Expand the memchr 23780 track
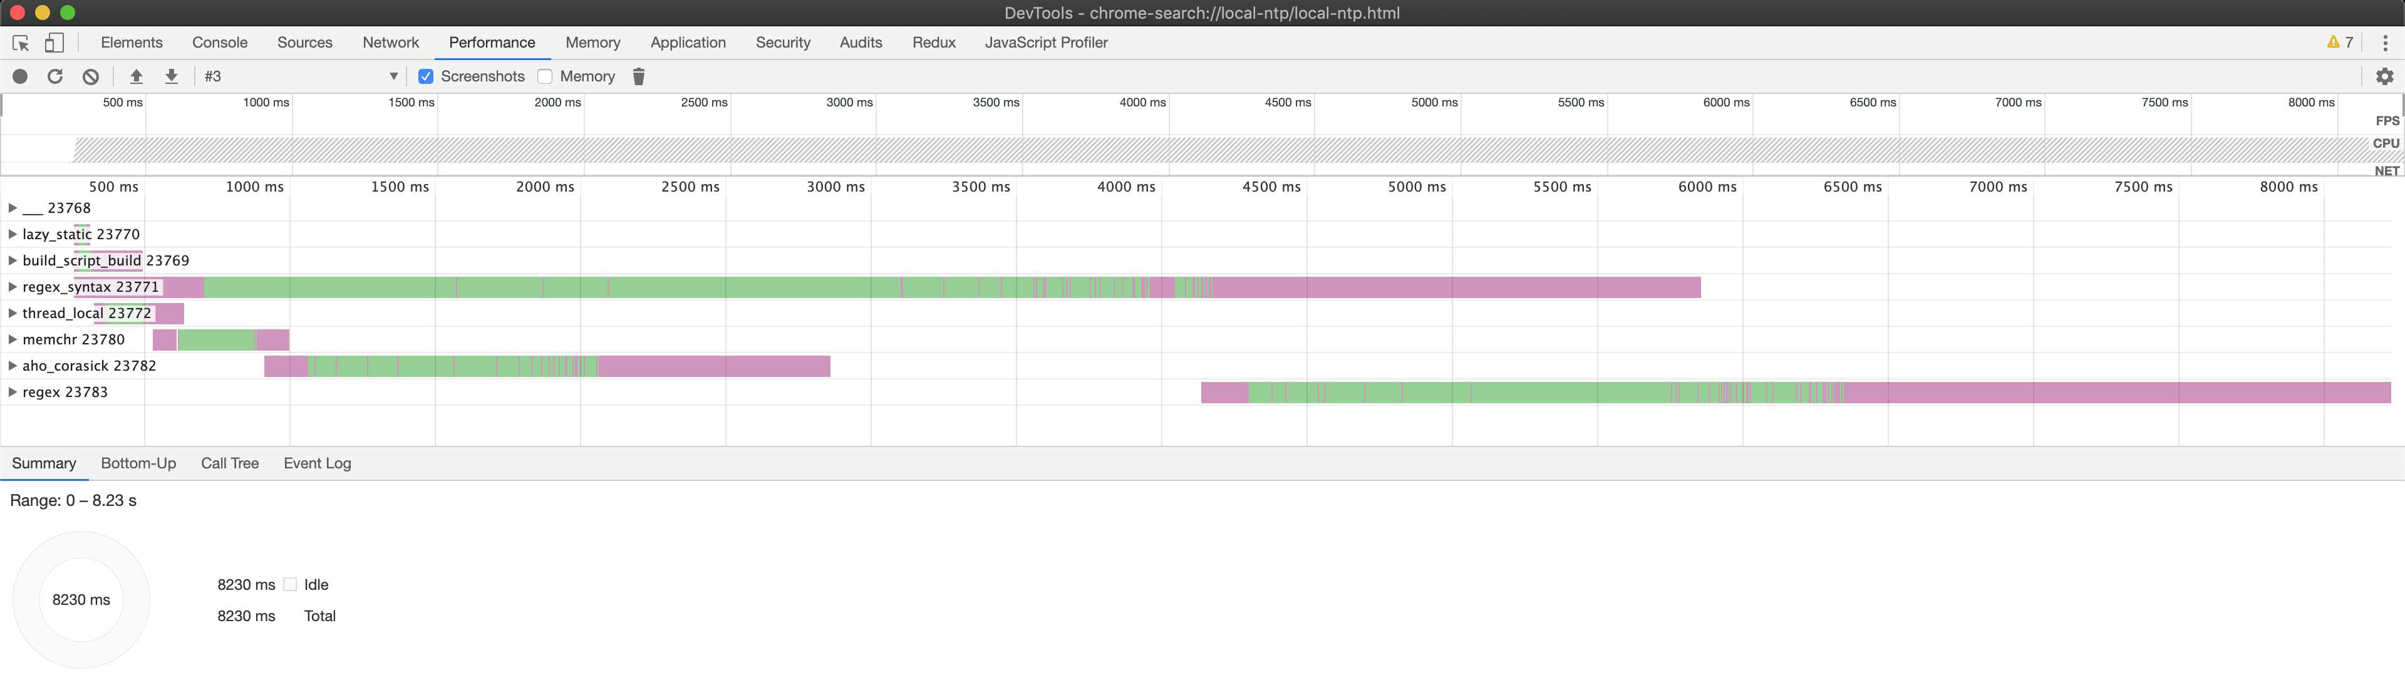This screenshot has width=2405, height=675. pyautogui.click(x=12, y=339)
